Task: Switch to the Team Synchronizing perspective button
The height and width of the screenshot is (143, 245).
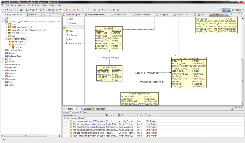Action: point(237,10)
